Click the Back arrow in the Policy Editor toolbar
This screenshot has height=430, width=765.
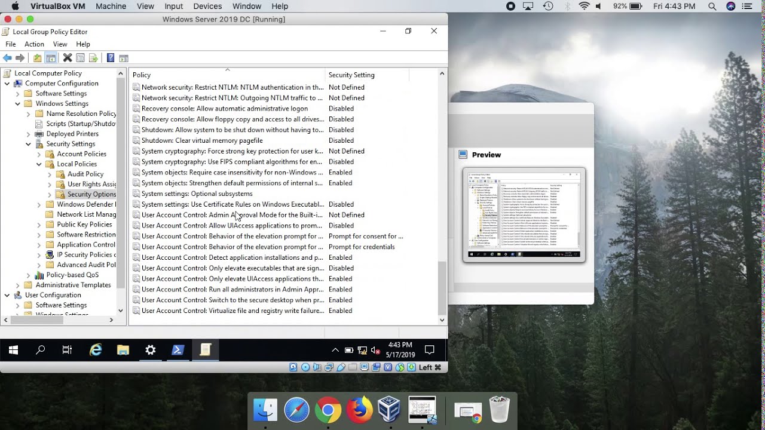tap(7, 58)
